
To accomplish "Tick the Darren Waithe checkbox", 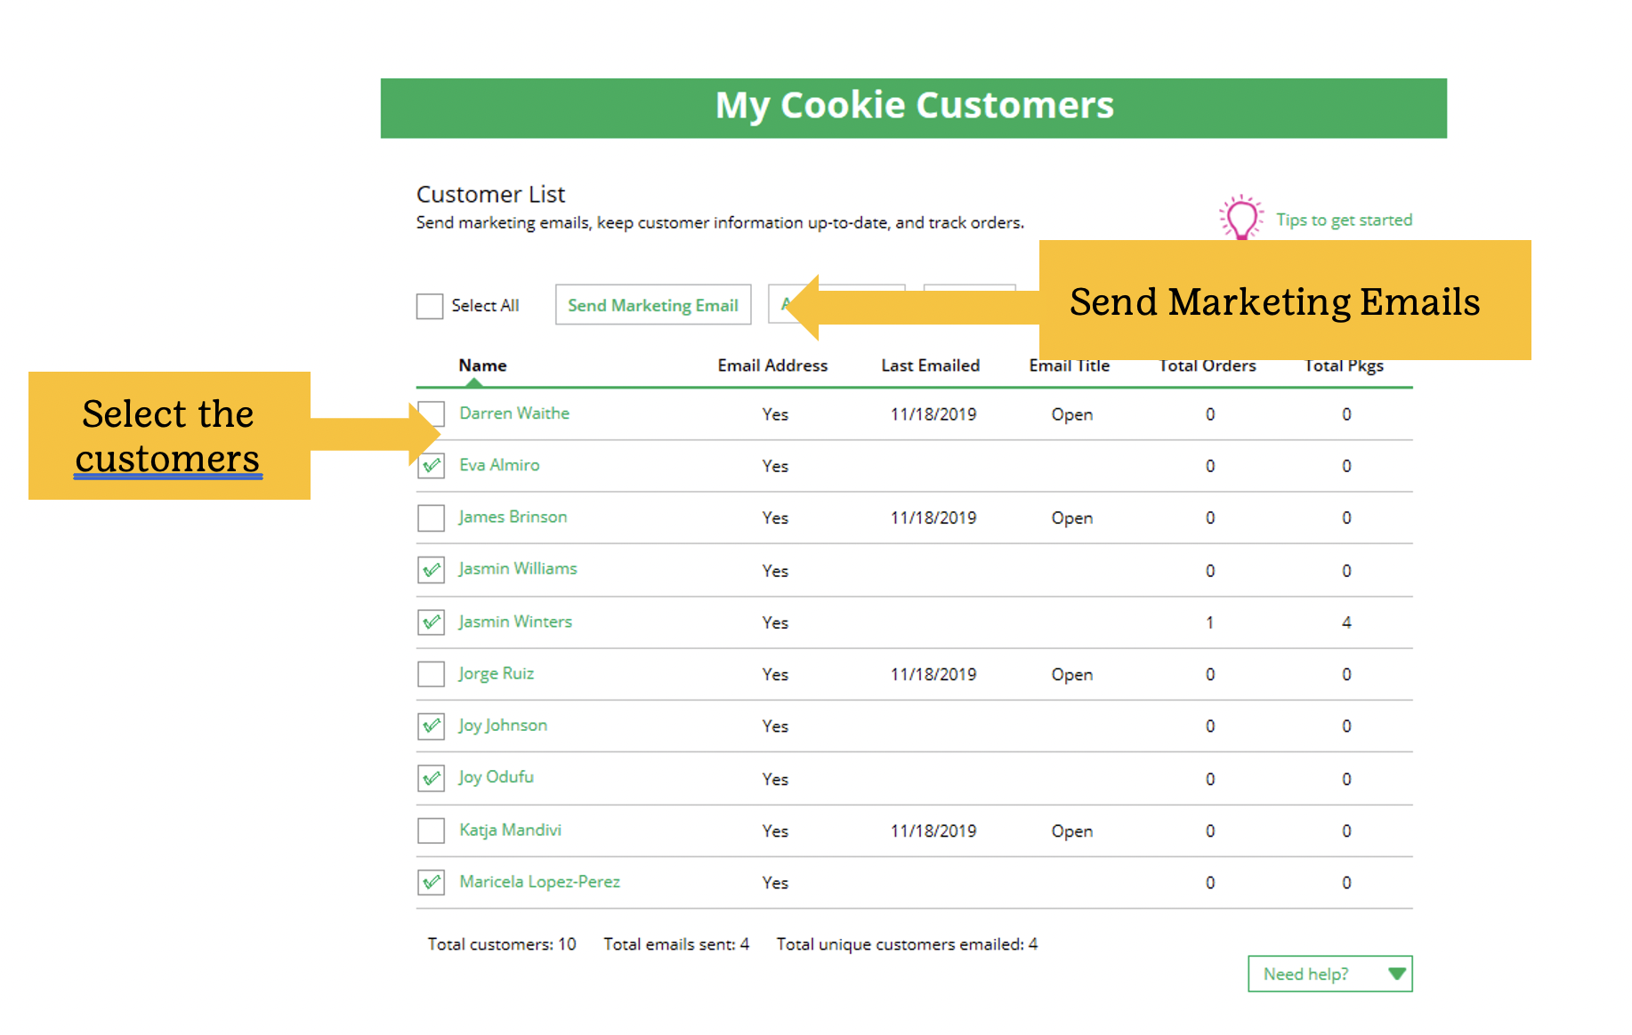I will (x=432, y=413).
